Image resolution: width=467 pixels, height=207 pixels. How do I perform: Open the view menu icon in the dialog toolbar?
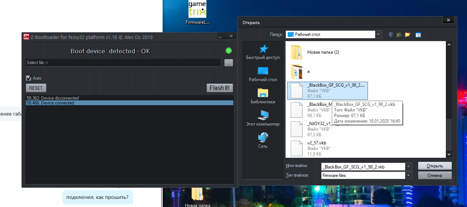click(x=418, y=35)
